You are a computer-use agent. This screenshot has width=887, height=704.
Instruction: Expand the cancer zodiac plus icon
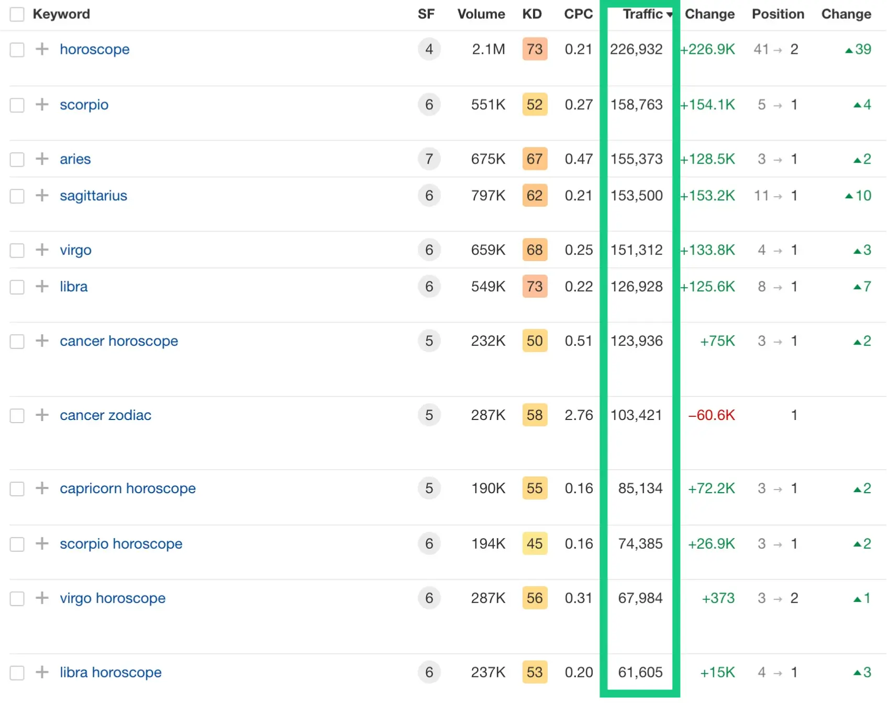(x=42, y=415)
